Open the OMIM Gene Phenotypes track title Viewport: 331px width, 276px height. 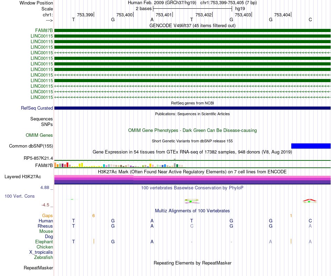pyautogui.click(x=192, y=130)
